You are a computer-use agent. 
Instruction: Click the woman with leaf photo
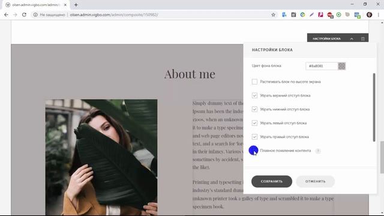pyautogui.click(x=101, y=157)
